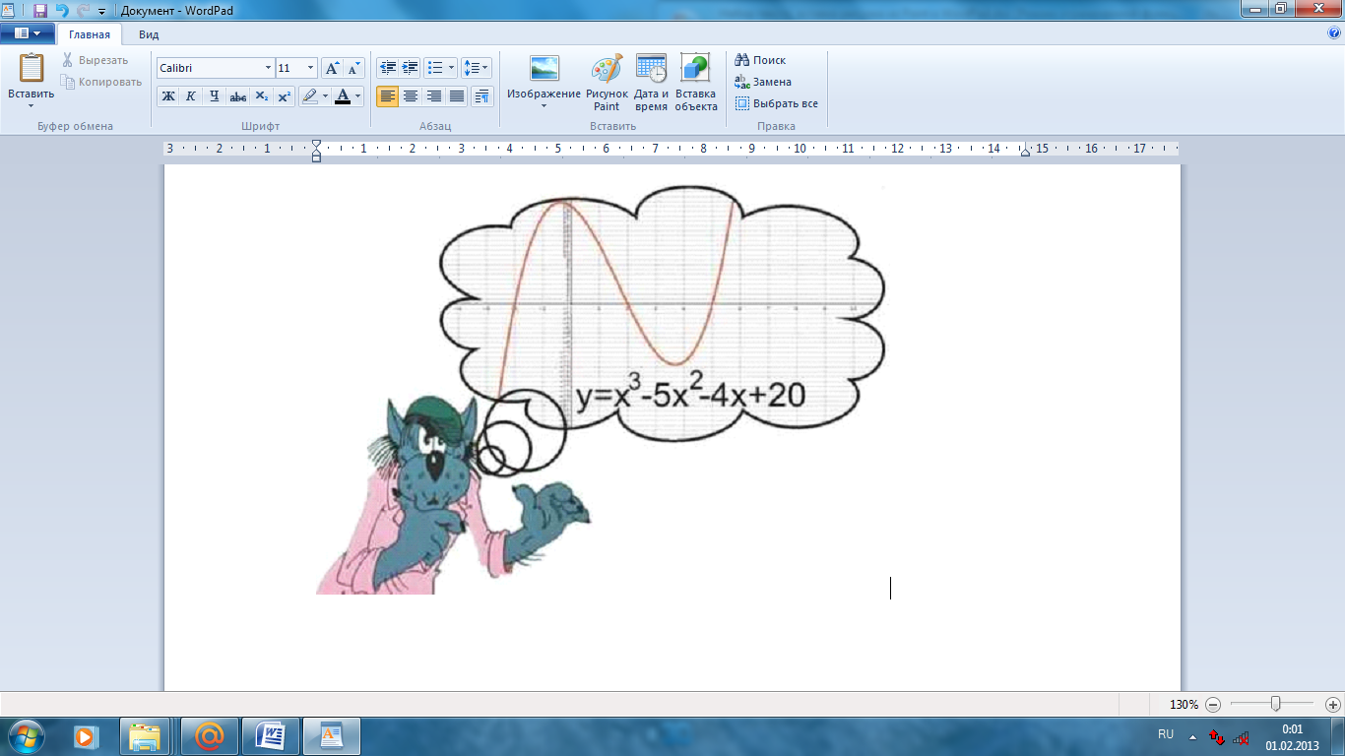Toggle subscript x₂ formatting
The width and height of the screenshot is (1345, 756).
coord(261,96)
